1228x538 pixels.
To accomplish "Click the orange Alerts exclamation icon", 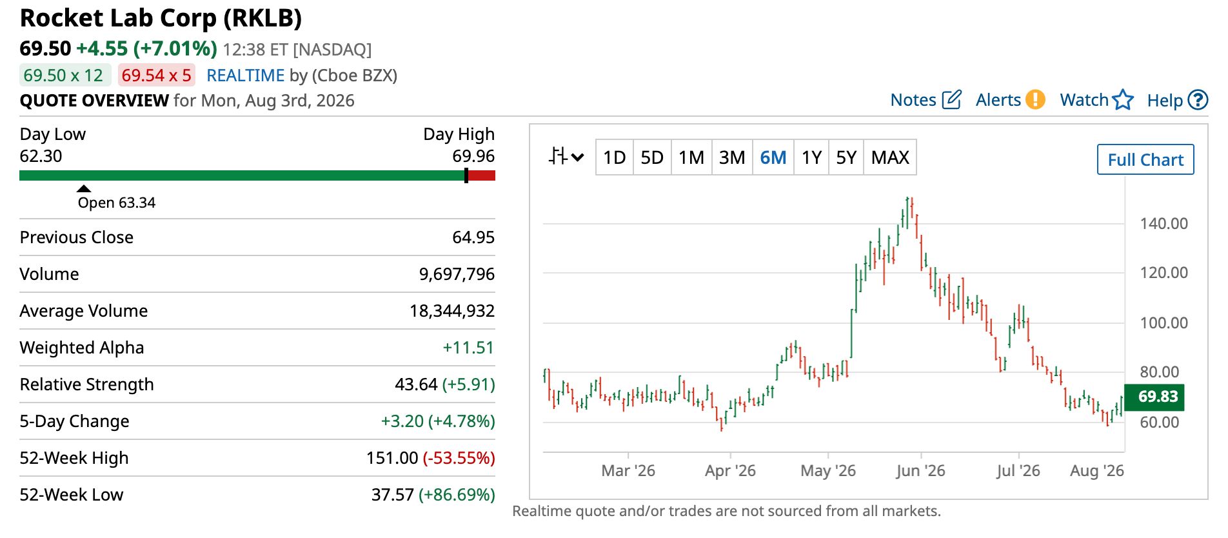I will [1035, 99].
